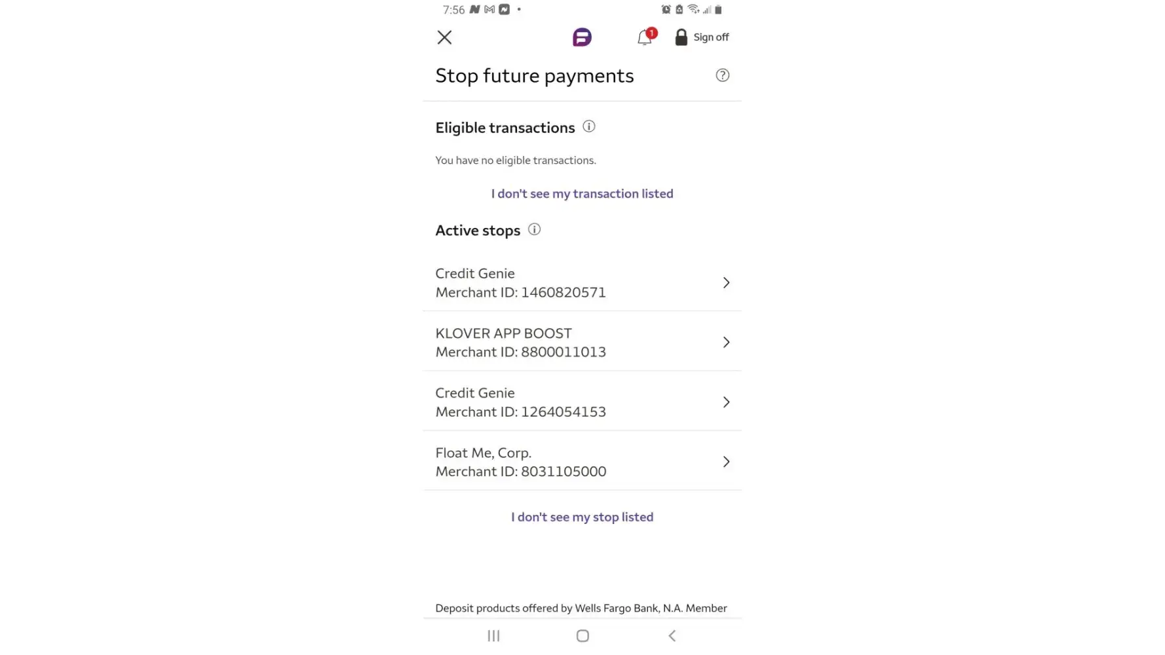Image resolution: width=1165 pixels, height=655 pixels.
Task: Expand Credit Genie stop ID 1460820571 chevron
Action: click(726, 283)
